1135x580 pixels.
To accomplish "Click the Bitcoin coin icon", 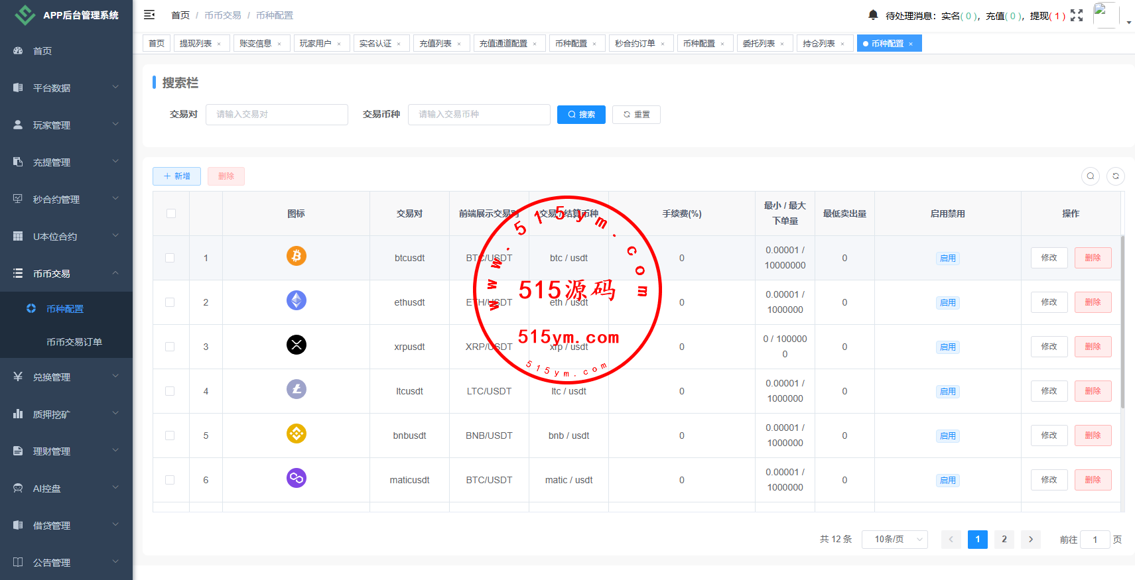I will 297,256.
